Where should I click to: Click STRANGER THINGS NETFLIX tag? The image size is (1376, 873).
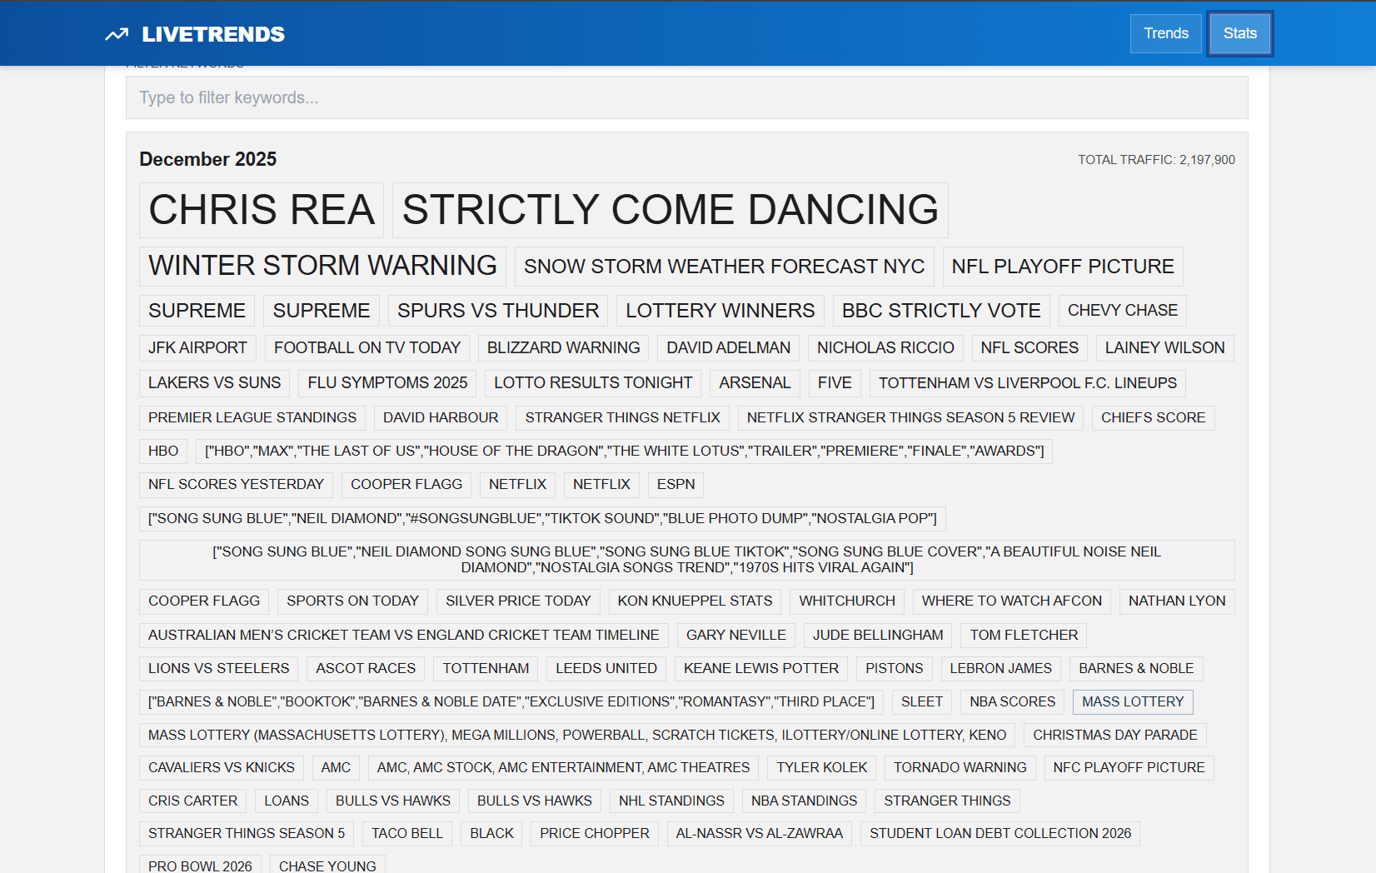coord(622,418)
